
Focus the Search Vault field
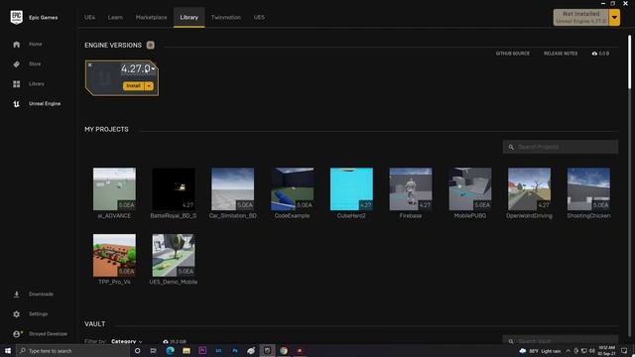pos(561,340)
